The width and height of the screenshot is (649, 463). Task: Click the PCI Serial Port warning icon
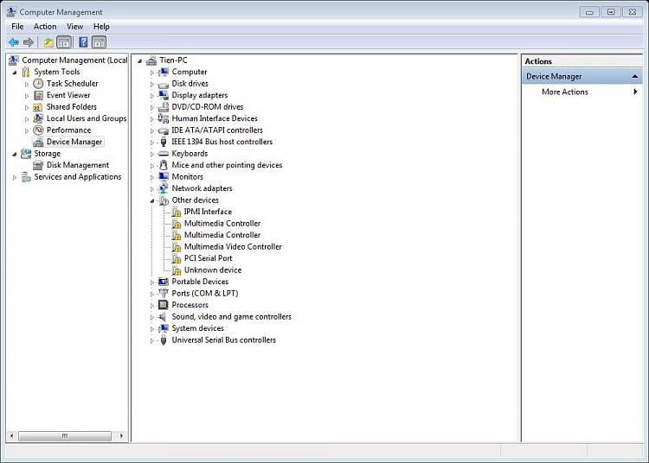tap(177, 258)
